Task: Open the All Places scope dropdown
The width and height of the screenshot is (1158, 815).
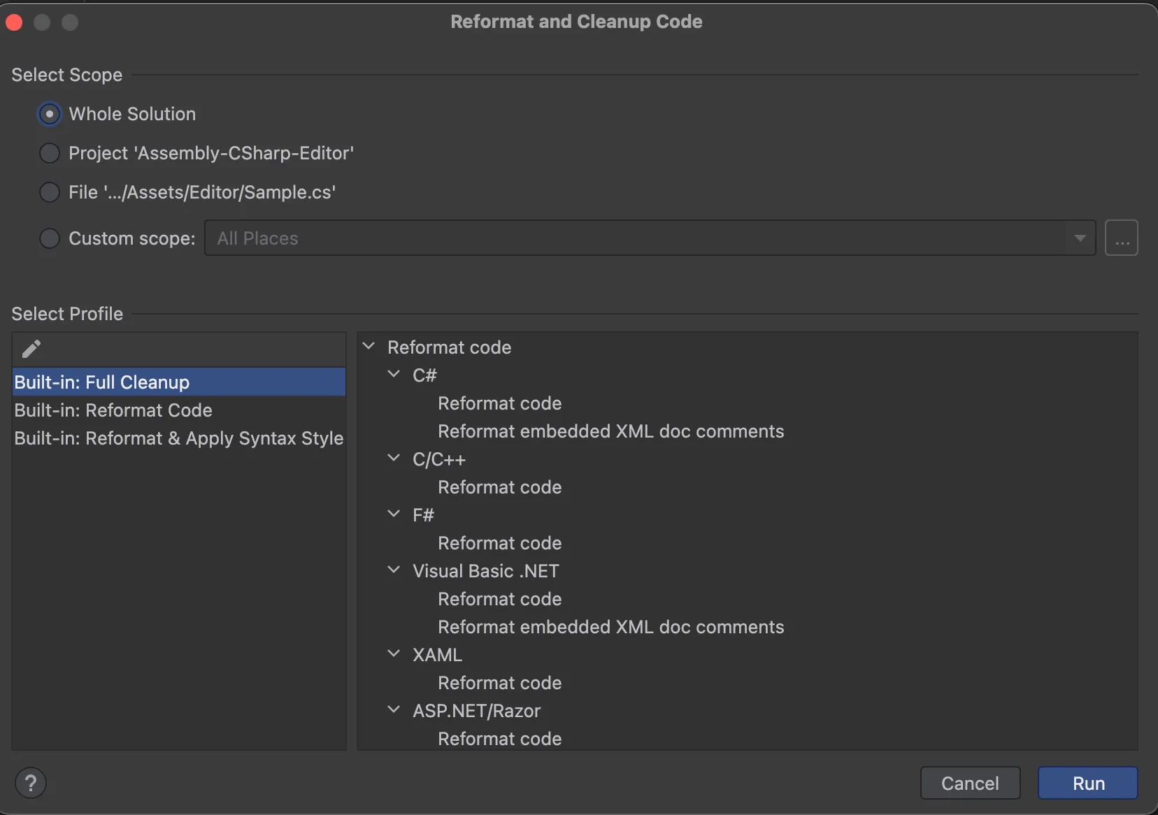Action: pos(1080,238)
